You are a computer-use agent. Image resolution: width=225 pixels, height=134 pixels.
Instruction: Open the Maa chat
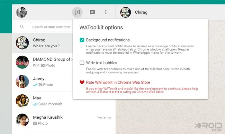pos(64,101)
